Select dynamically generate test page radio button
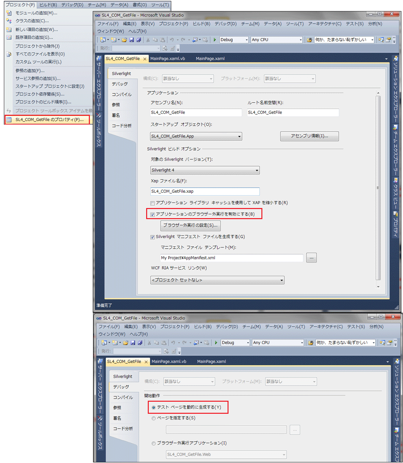 click(153, 407)
